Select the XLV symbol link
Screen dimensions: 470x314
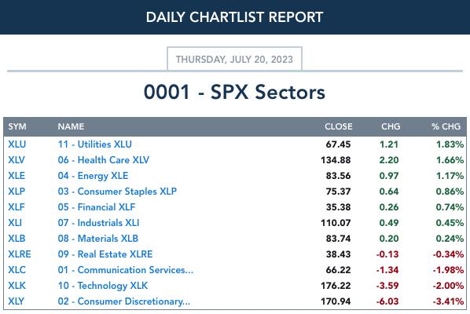click(17, 160)
